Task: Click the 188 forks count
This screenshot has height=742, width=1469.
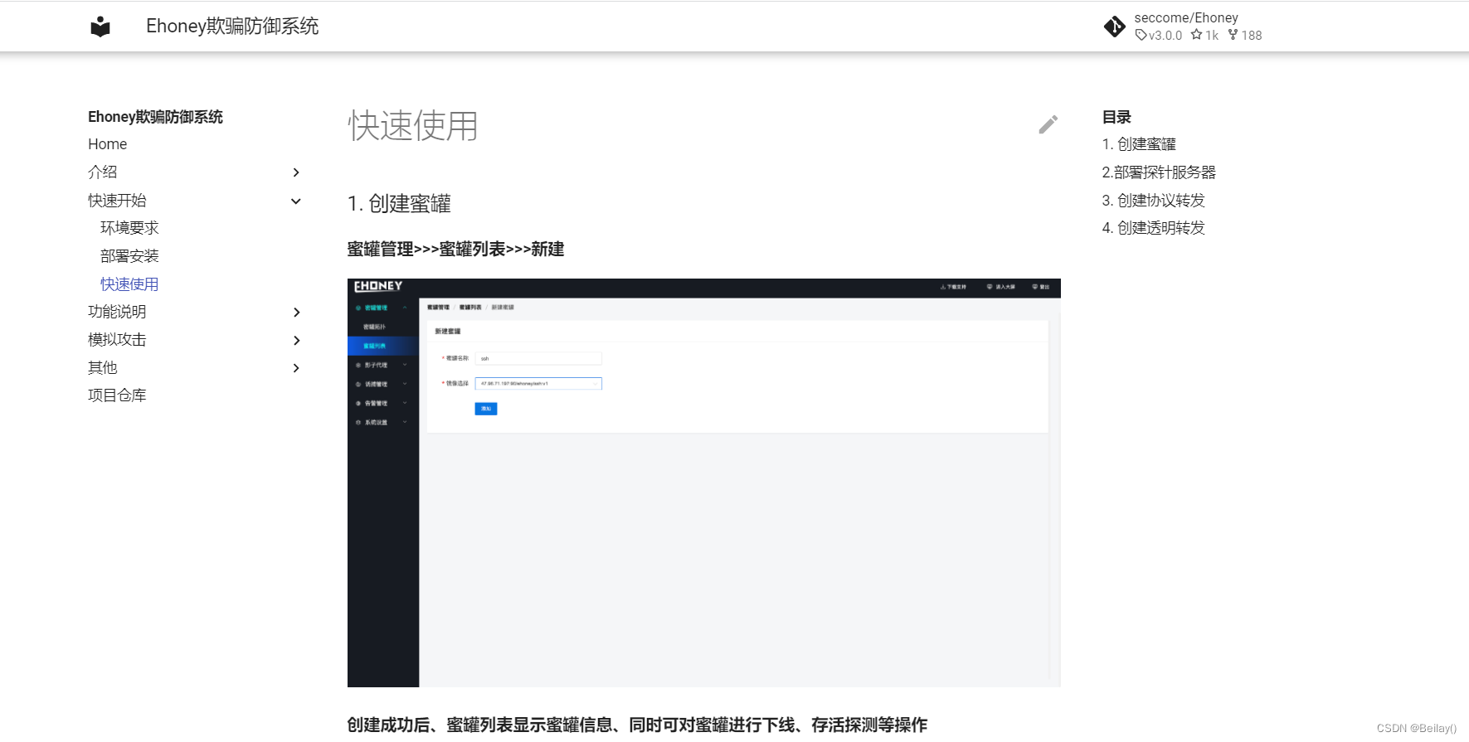Action: [1245, 35]
